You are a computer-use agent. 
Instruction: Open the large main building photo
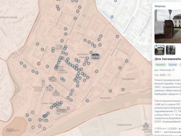coord(168,26)
